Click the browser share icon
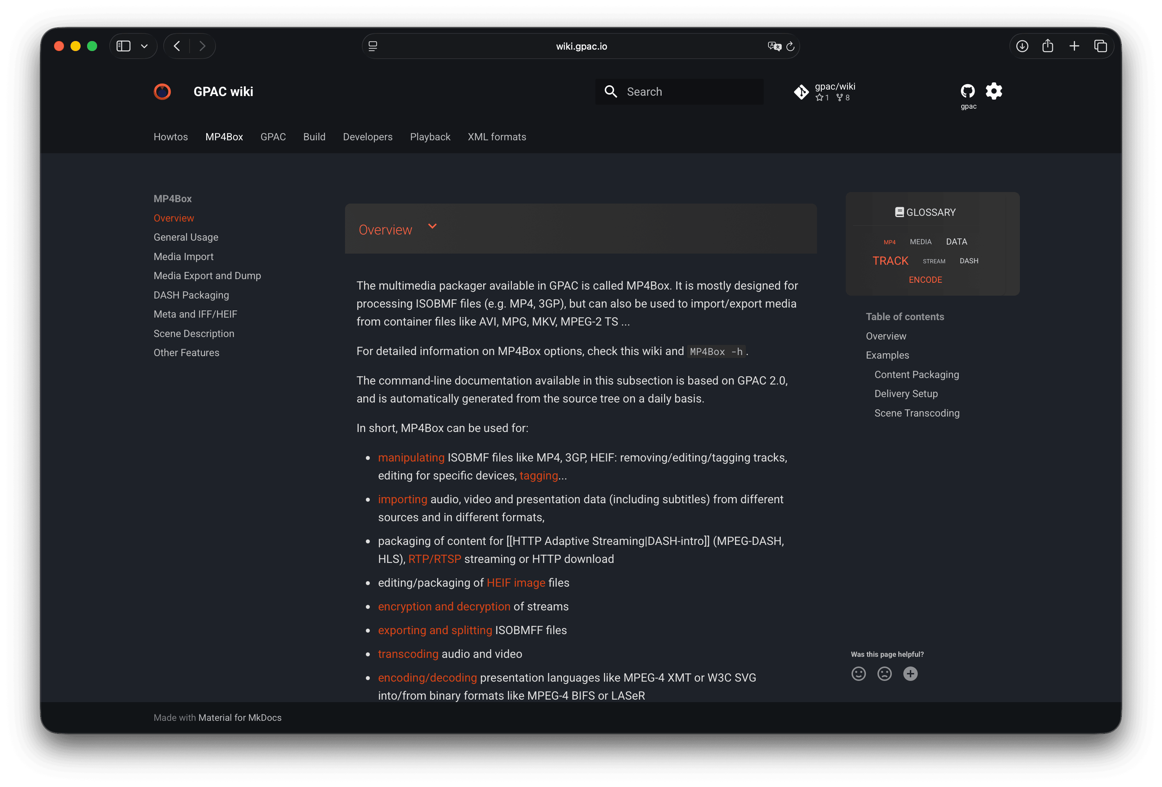 coord(1048,45)
